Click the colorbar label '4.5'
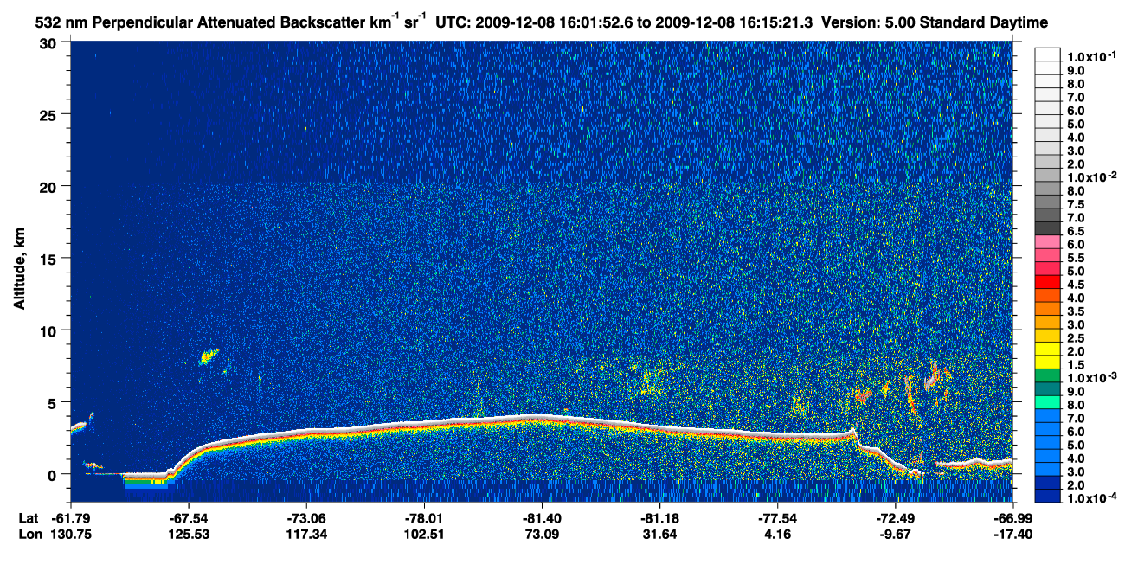The height and width of the screenshot is (577, 1125). 1076,285
